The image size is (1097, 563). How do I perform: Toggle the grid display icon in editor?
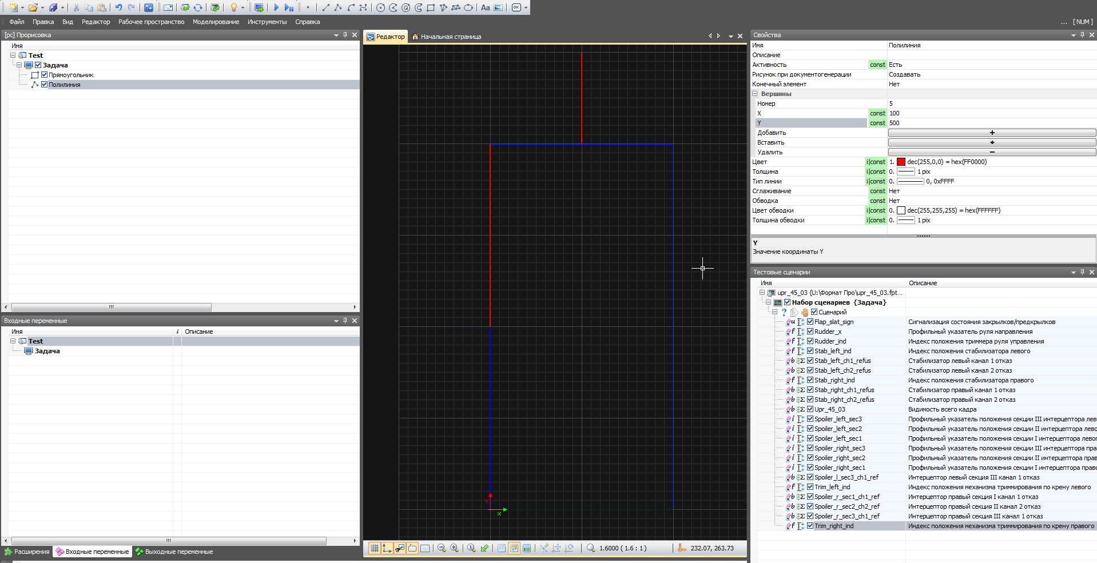click(374, 548)
